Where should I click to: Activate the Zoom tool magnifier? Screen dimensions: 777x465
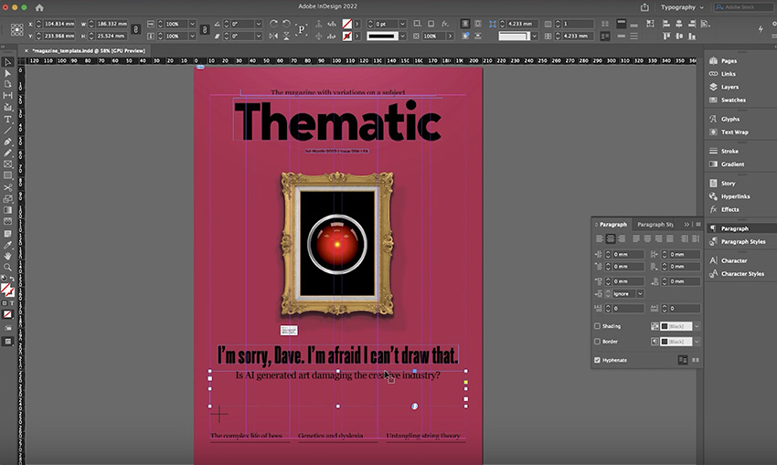point(8,268)
